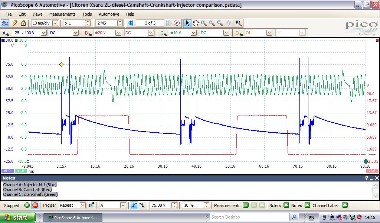Open Channel A voltage range dropdown
Viewport: 380px width, 223px height.
tap(44, 33)
